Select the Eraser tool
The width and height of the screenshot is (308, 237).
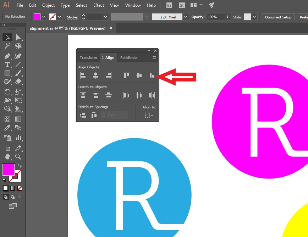click(18, 81)
